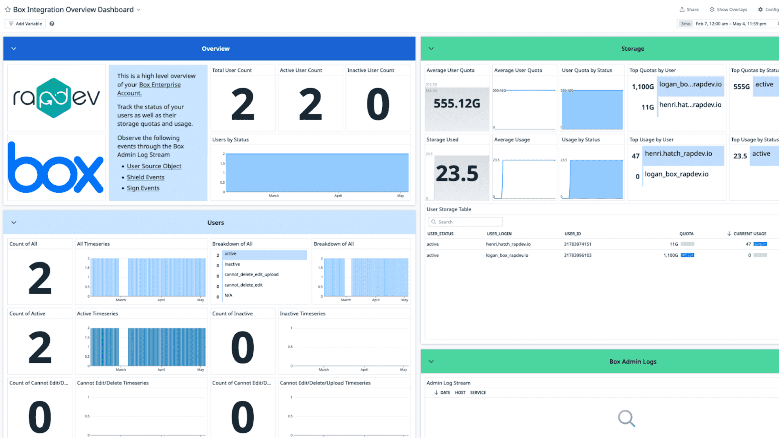Click the 1,100G quota bar

point(687,255)
